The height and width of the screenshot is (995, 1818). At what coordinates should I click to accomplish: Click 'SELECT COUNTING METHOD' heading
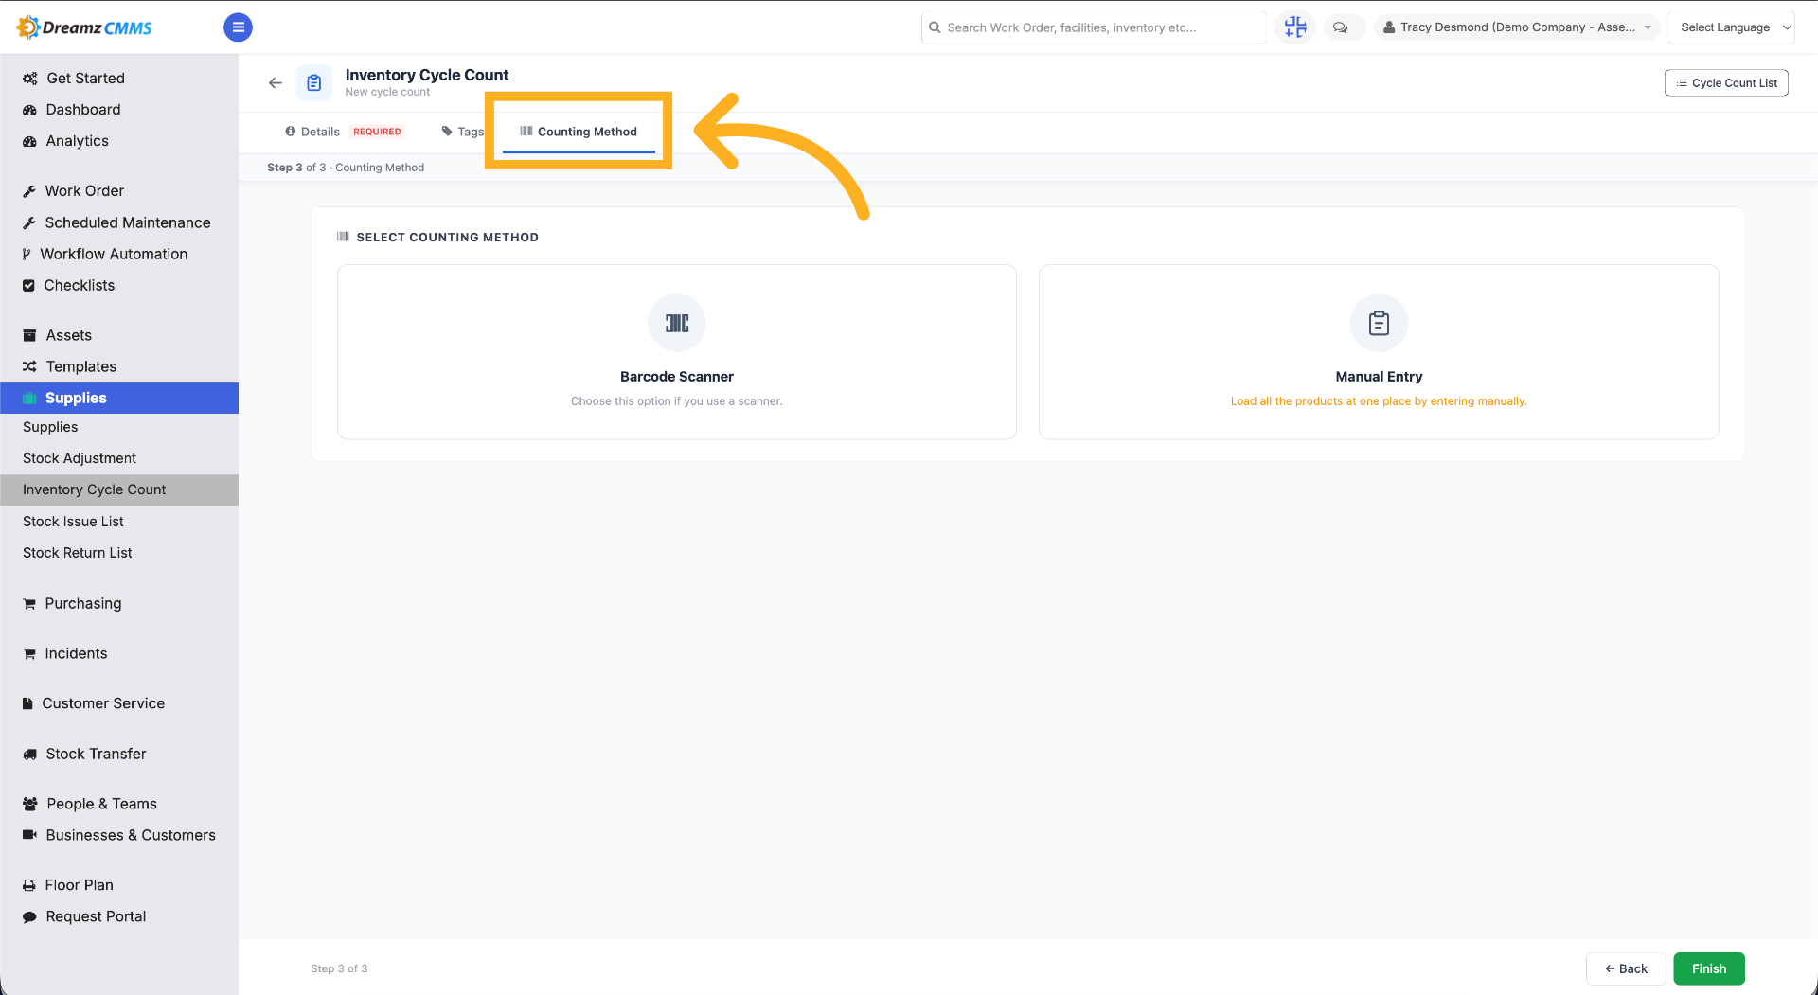pos(447,238)
